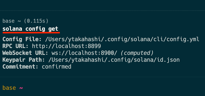Click the execution time '(0.115s)'
The width and height of the screenshot is (205, 96).
pyautogui.click(x=36, y=21)
